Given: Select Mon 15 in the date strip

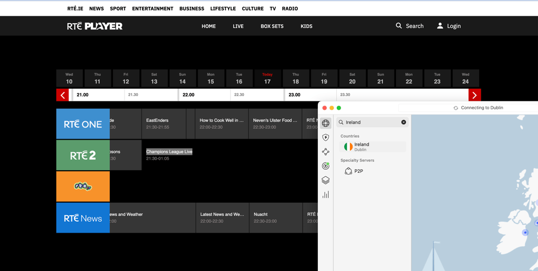Looking at the screenshot, I should [211, 78].
